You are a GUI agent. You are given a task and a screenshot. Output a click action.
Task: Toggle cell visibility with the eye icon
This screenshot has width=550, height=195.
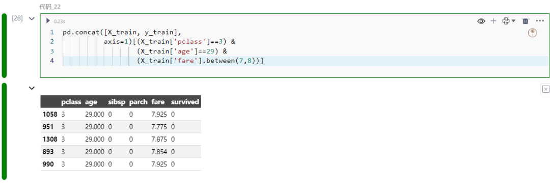pos(481,21)
